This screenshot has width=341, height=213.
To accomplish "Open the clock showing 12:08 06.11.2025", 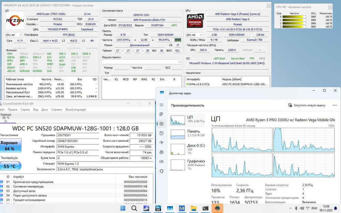I will [x=326, y=208].
